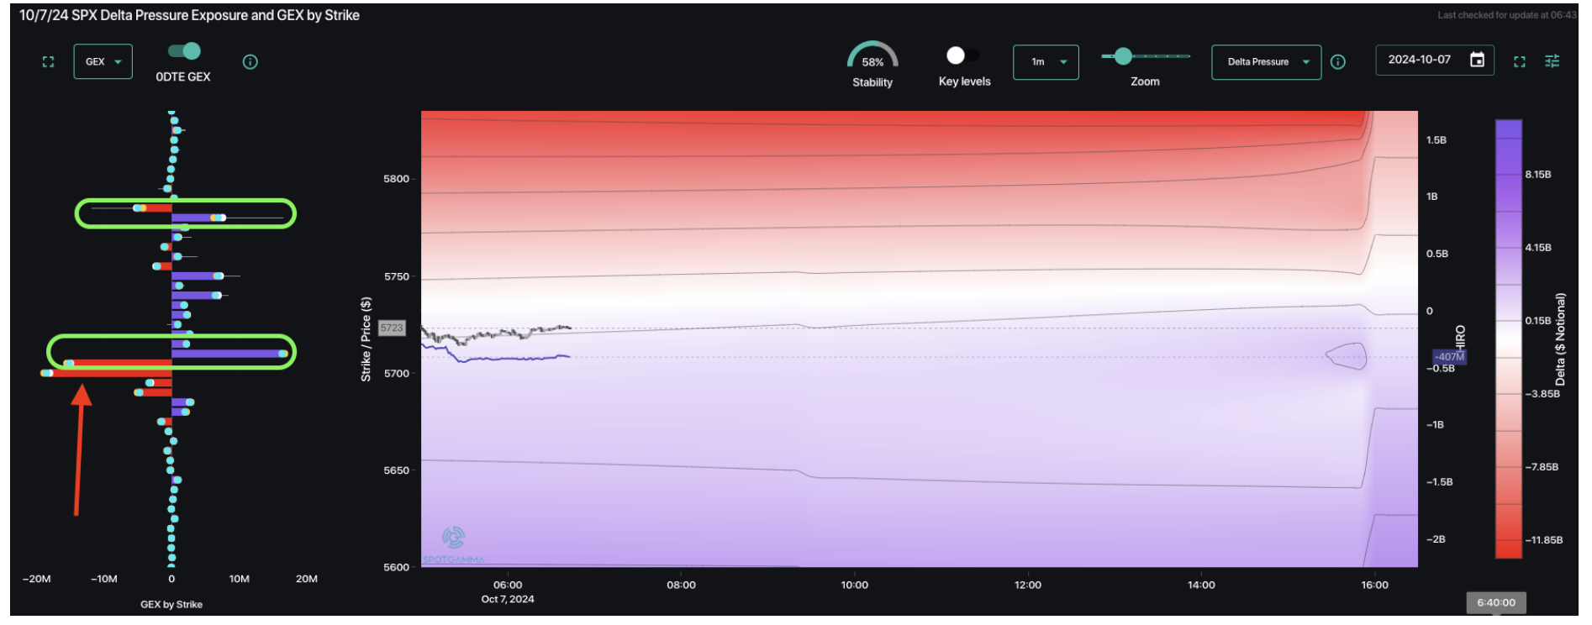Image resolution: width=1592 pixels, height=625 pixels.
Task: Click the 'Oct 7, 2024' date label
Action: coord(508,599)
